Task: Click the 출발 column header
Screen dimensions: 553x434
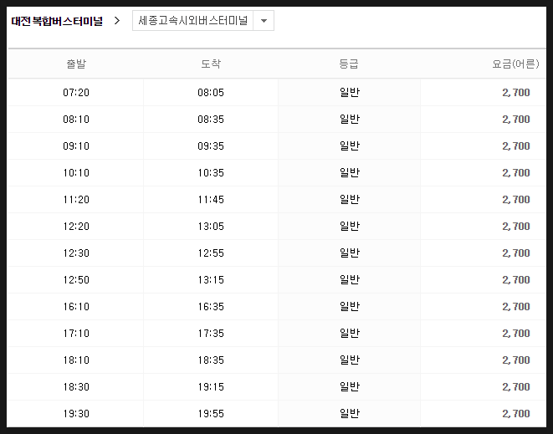Action: point(76,64)
